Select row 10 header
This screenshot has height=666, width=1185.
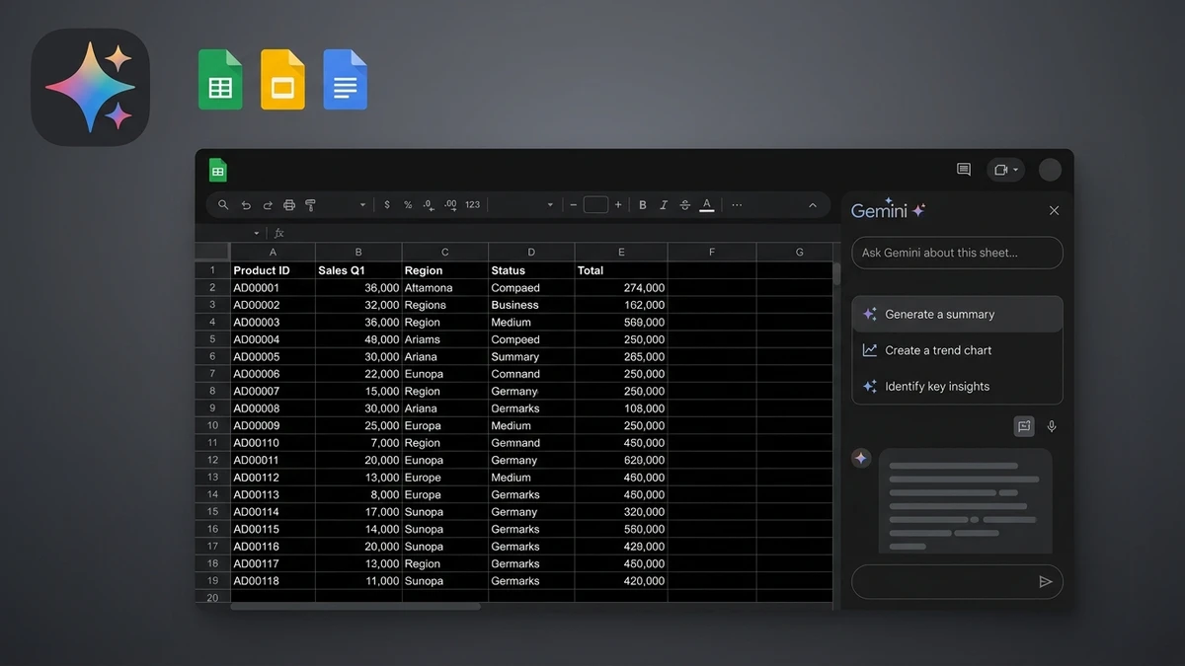pos(212,425)
